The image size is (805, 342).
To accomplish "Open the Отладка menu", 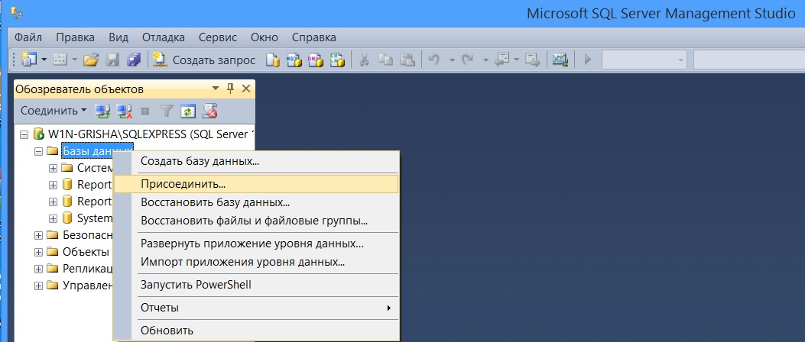I will 164,37.
